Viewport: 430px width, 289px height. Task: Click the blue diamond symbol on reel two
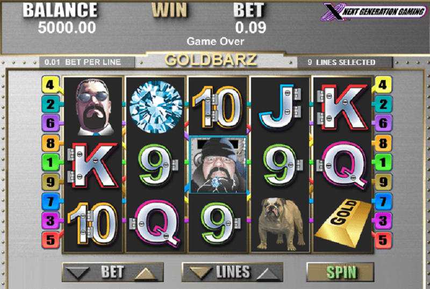tap(155, 107)
